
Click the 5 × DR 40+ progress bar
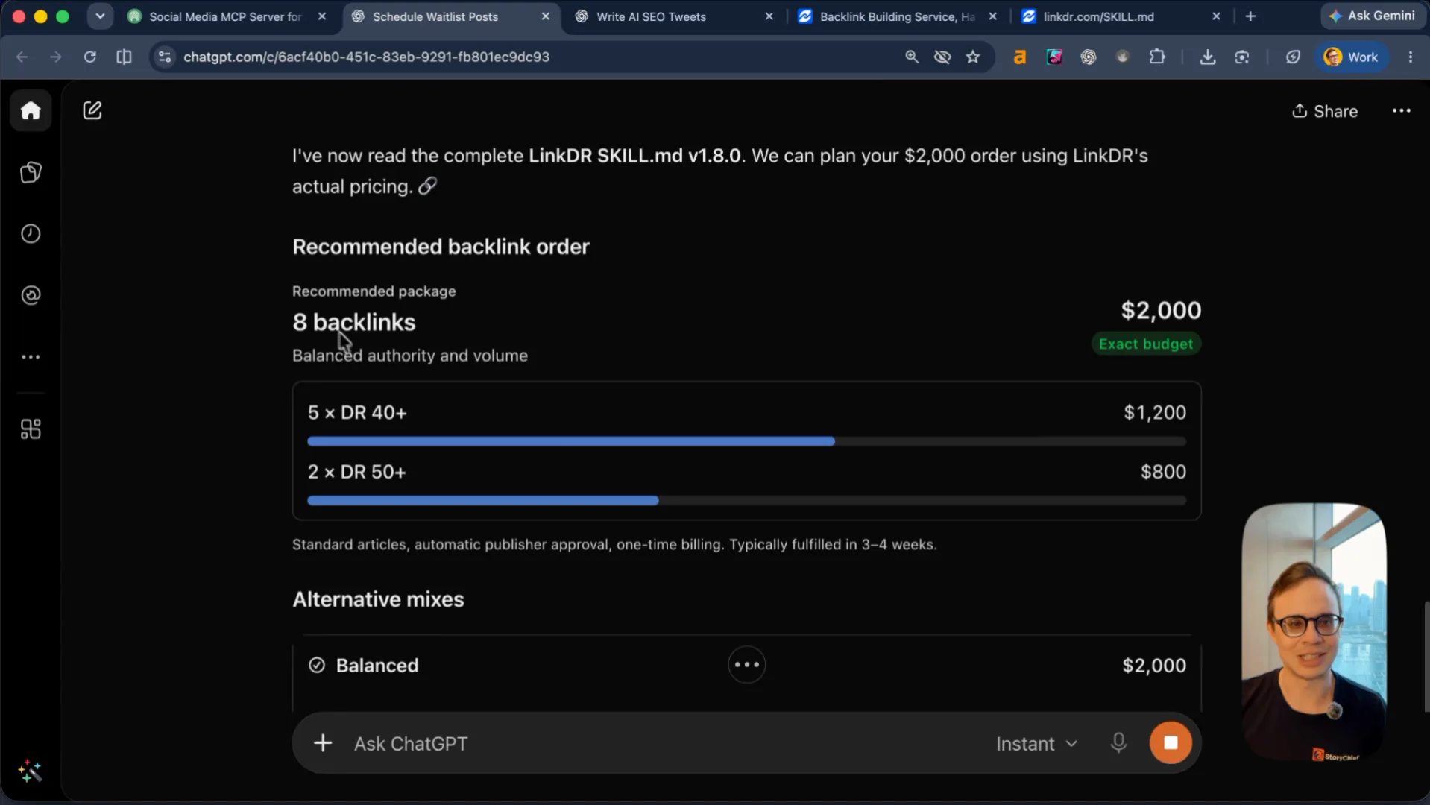point(746,441)
